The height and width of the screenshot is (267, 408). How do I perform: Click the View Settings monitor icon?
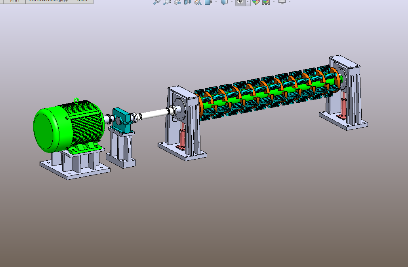[x=282, y=2]
